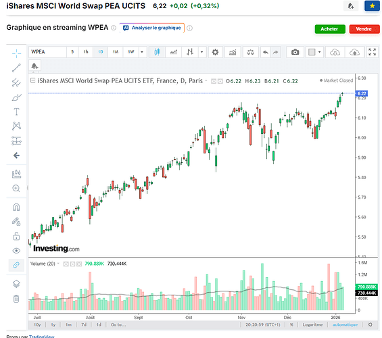Viewport: 382px width, 338px height.
Task: Toggle Logaritme scale
Action: point(312,324)
